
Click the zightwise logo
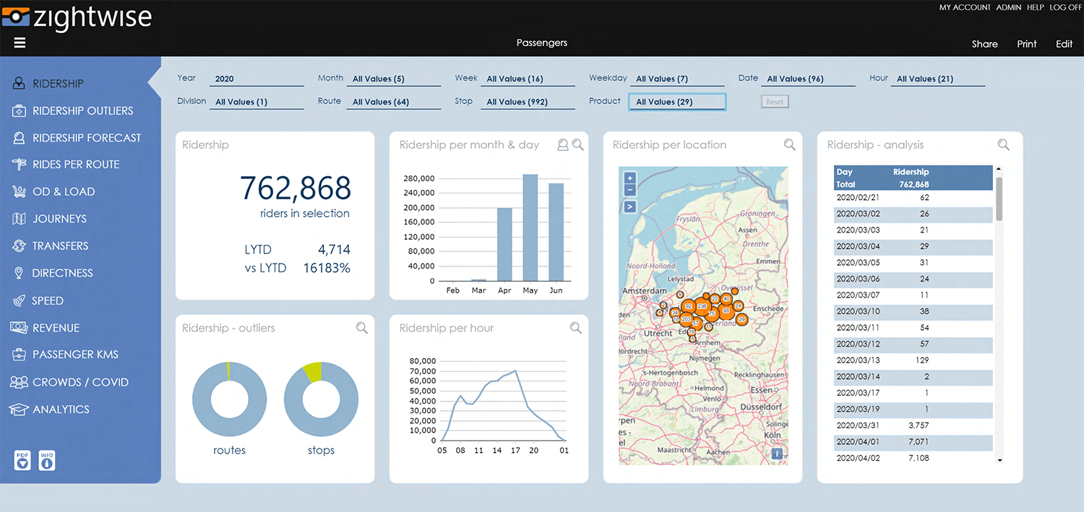point(77,17)
